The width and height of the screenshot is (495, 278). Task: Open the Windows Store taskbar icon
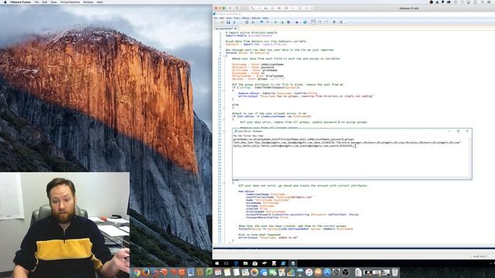pos(255,263)
